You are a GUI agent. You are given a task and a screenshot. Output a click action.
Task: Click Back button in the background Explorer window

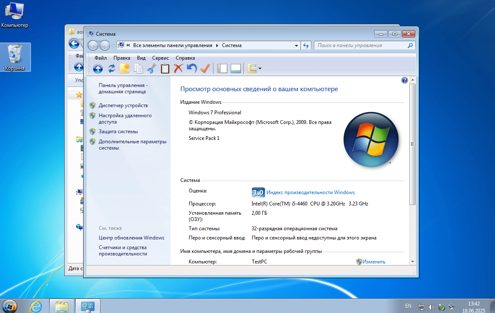click(74, 43)
